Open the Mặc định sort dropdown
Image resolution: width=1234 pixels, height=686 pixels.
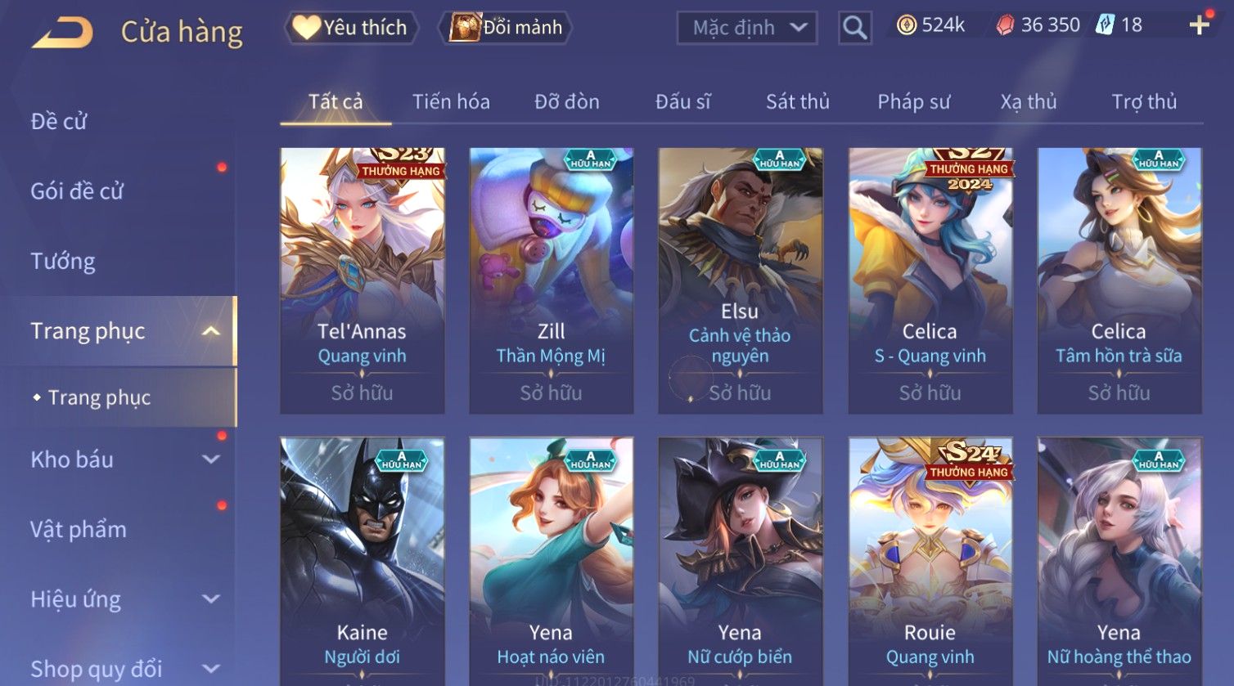click(x=747, y=28)
